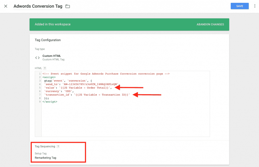This screenshot has width=259, height=167.
Task: Close the tag editor with X icon
Action: tap(6, 6)
